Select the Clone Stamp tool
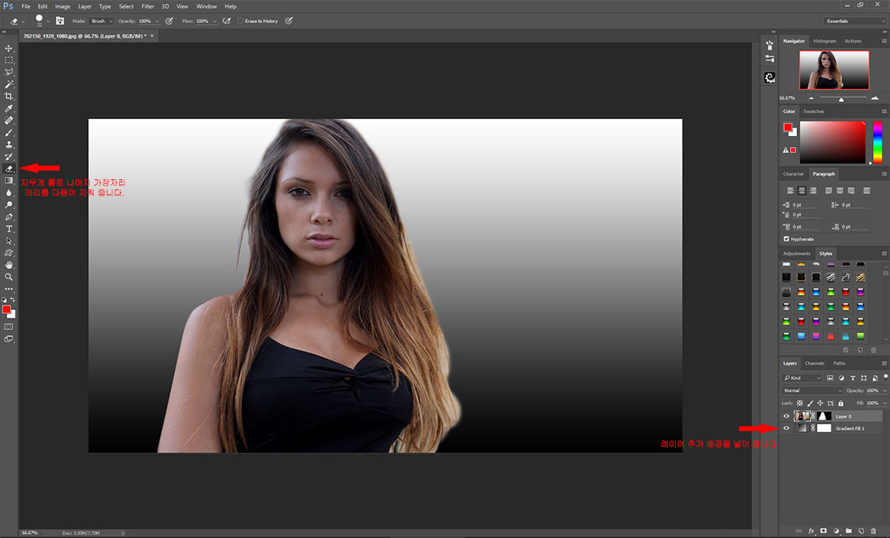Viewport: 890px width, 538px height. click(9, 145)
